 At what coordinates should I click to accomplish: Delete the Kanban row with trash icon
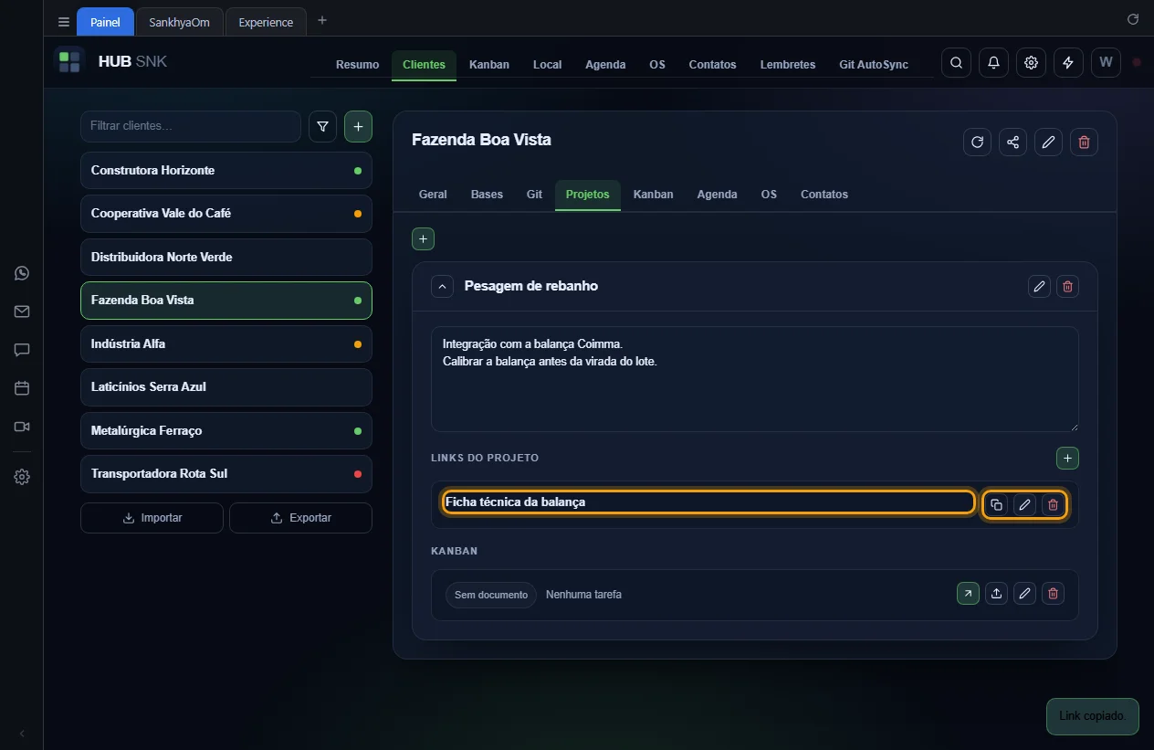point(1053,594)
